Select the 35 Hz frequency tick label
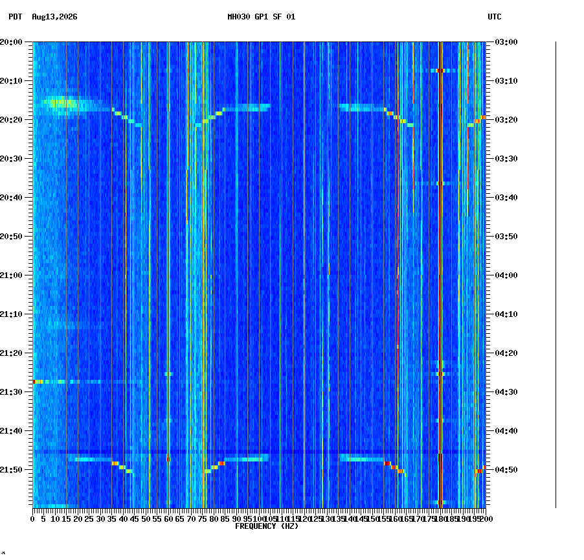Viewport: 584px width, 560px height. point(112,519)
